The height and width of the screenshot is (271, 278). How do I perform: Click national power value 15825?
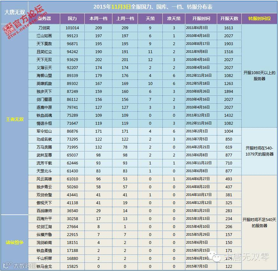click(72, 267)
